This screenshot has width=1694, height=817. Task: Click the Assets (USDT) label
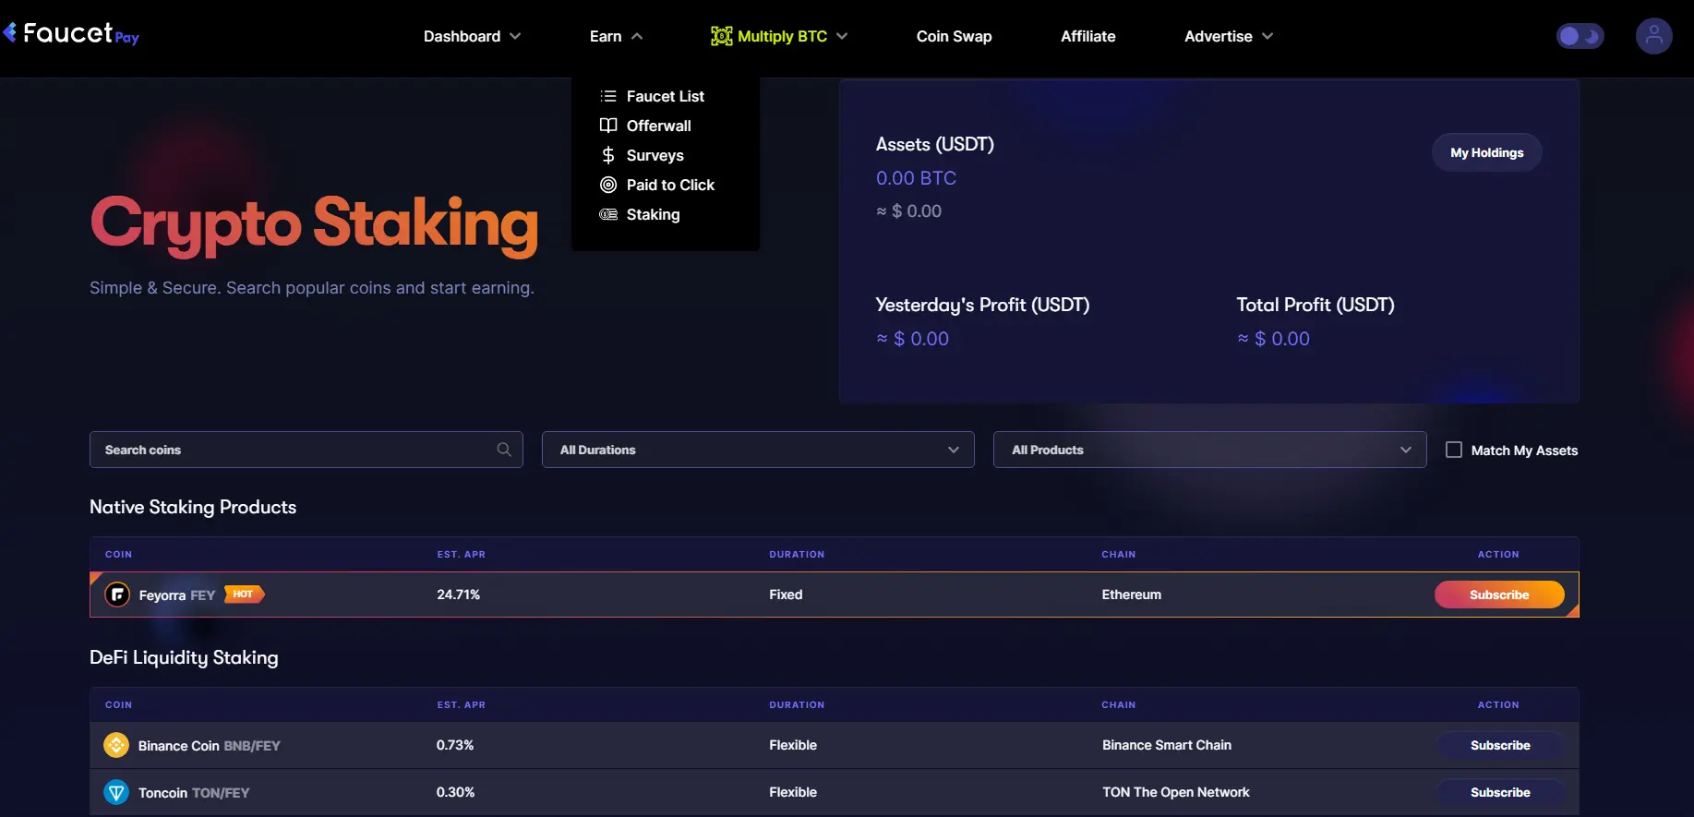[x=935, y=144]
